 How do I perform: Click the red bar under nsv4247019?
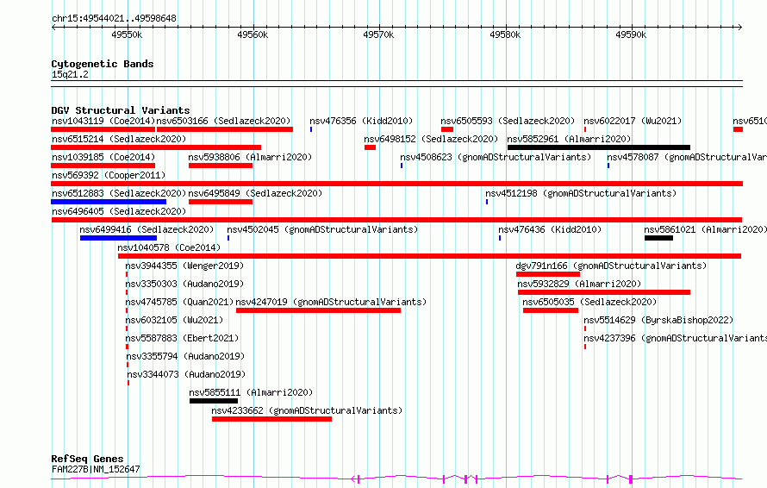pyautogui.click(x=318, y=310)
